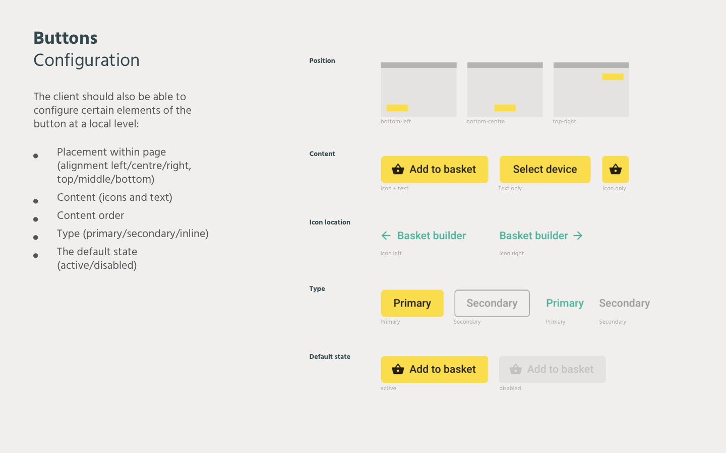This screenshot has height=453, width=726.
Task: Click the basket icon in the Content row's Add to basket button
Action: coord(398,170)
